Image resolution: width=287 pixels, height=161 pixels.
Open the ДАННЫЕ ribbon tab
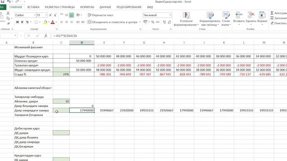point(105,7)
